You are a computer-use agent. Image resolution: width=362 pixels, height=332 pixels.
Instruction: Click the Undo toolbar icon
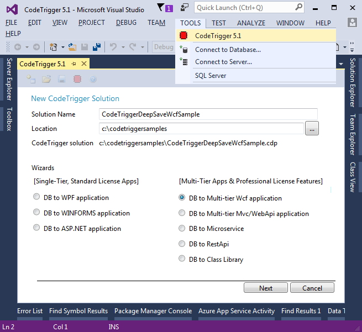click(x=113, y=48)
